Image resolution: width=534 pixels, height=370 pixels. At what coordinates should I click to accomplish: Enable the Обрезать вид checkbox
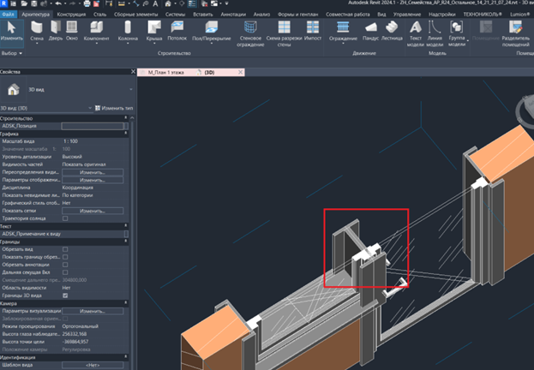tap(65, 249)
